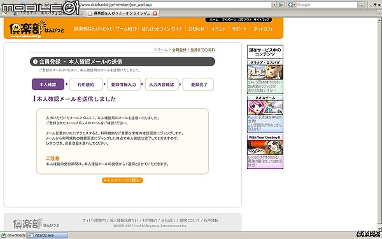Click the ホーム link in the black top bar
Viewport: 382px width, 239px height.
point(214,20)
